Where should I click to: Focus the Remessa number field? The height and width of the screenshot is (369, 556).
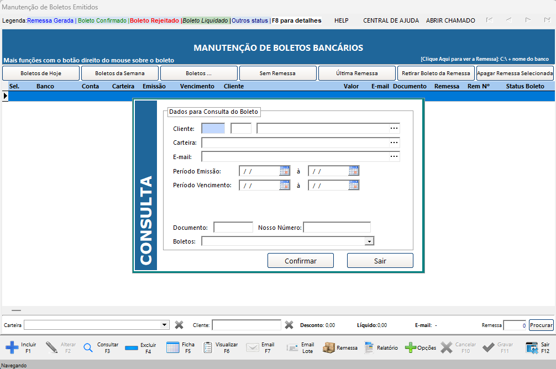pos(515,325)
